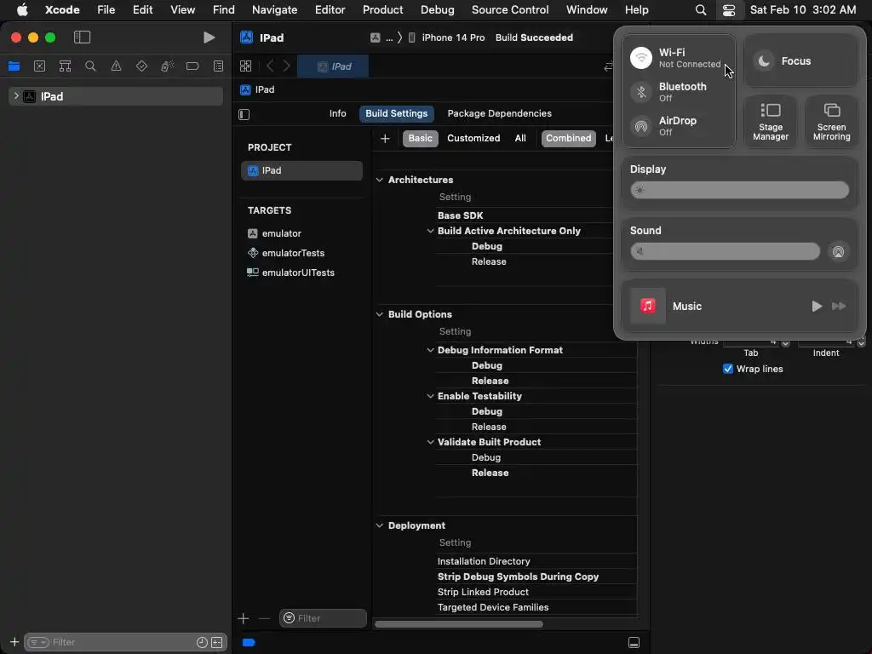Image resolution: width=872 pixels, height=654 pixels.
Task: Open the find navigator magnifier icon
Action: (x=90, y=66)
